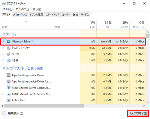Select the Alps Pointing-device Driver row name
The width and height of the screenshot is (150, 119).
(x=28, y=75)
